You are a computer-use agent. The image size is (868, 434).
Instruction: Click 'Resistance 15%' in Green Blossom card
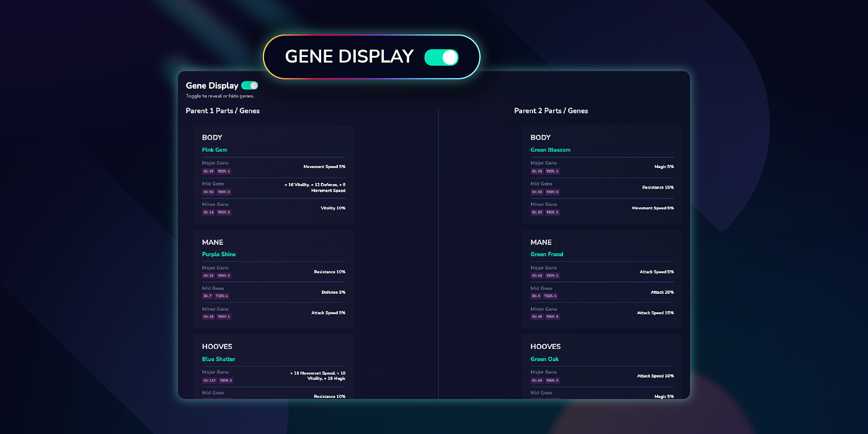(658, 187)
